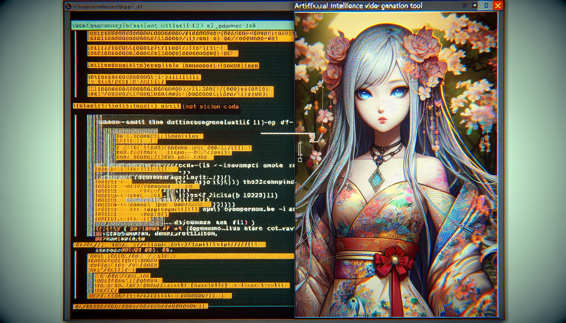The image size is (566, 323).
Task: Toggle the small square box below the vertical slider
Action: click(300, 160)
